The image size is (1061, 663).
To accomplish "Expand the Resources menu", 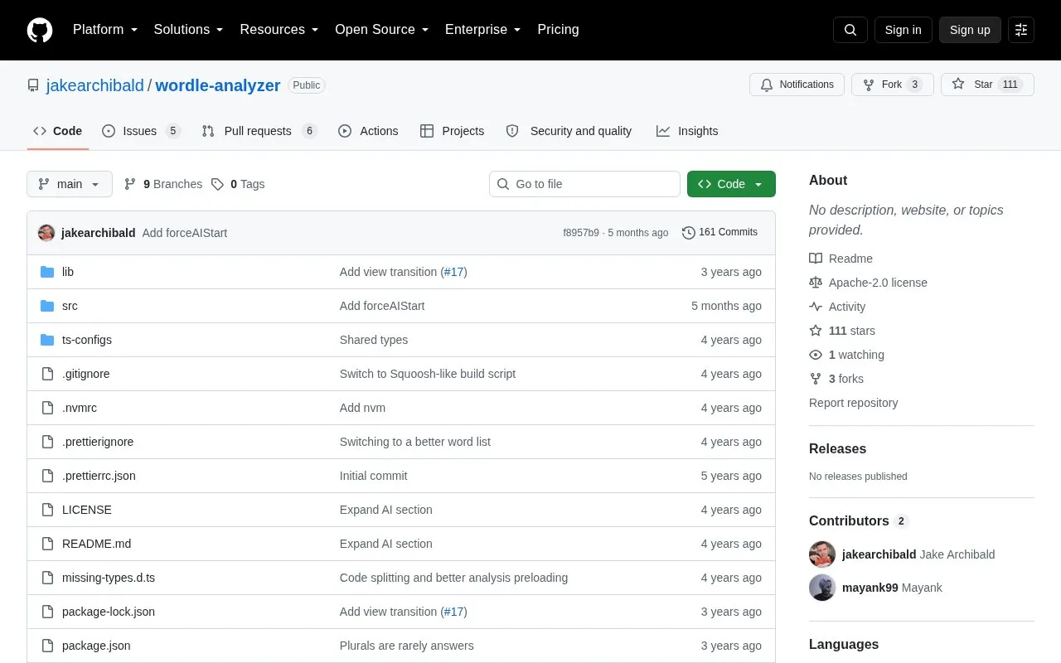I will 279,30.
